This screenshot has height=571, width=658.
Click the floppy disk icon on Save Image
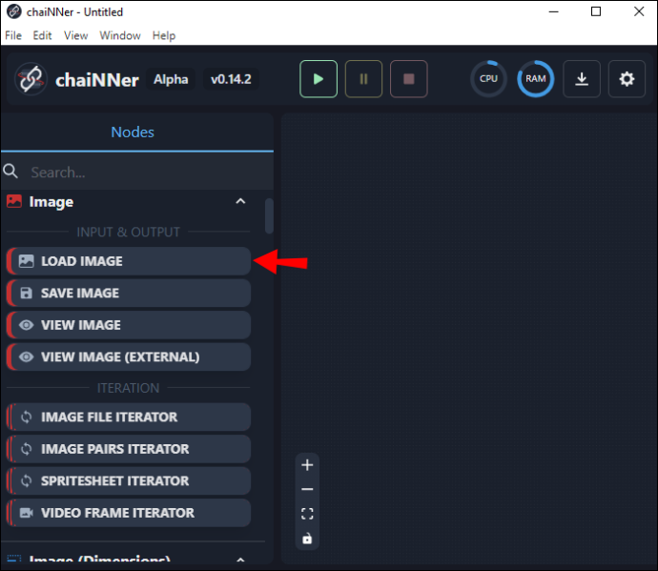[27, 293]
